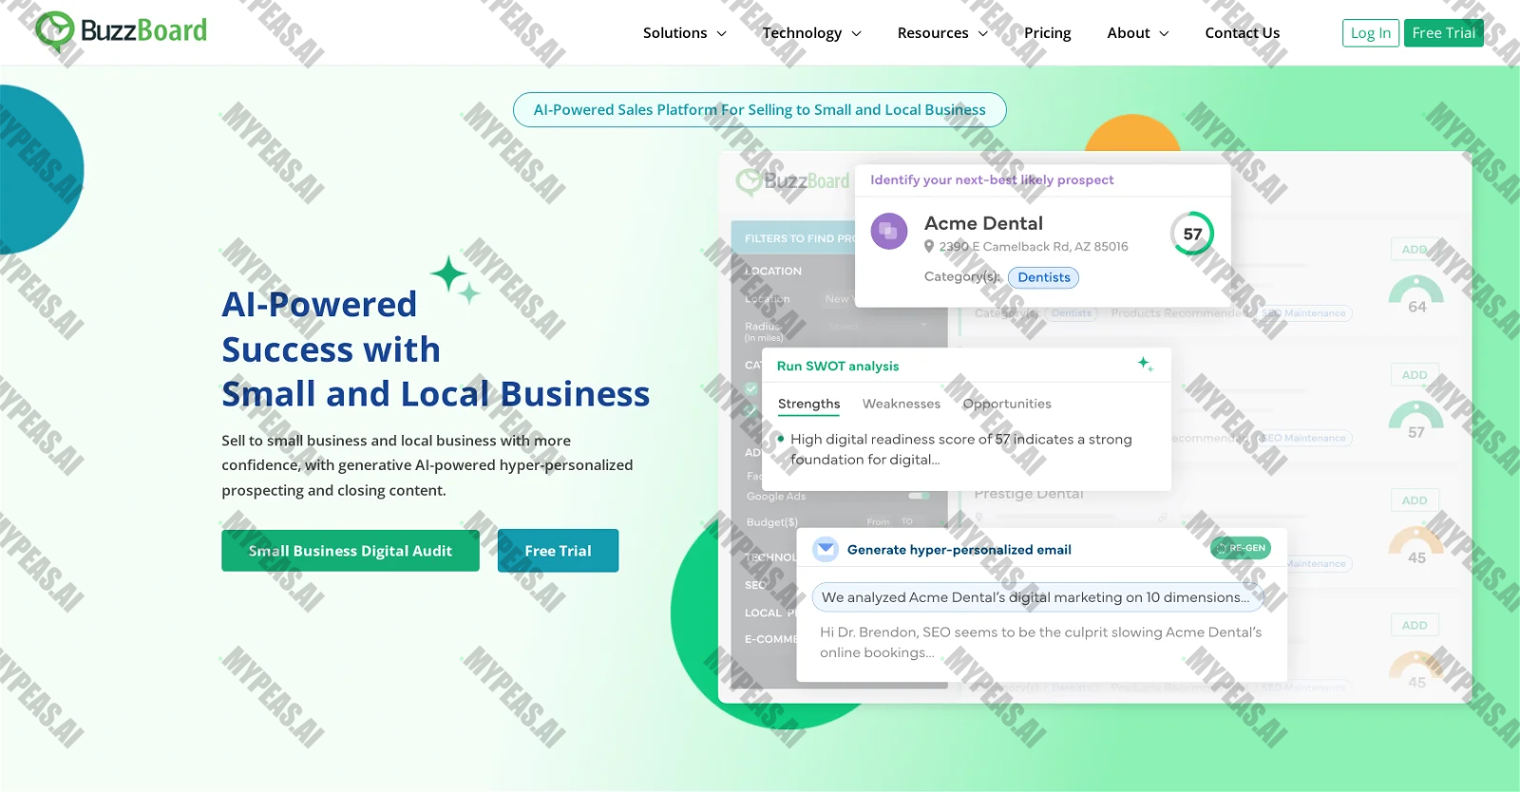Viewport: 1520px width, 792px height.
Task: Click the ADD button beside score 64
Action: [1415, 250]
